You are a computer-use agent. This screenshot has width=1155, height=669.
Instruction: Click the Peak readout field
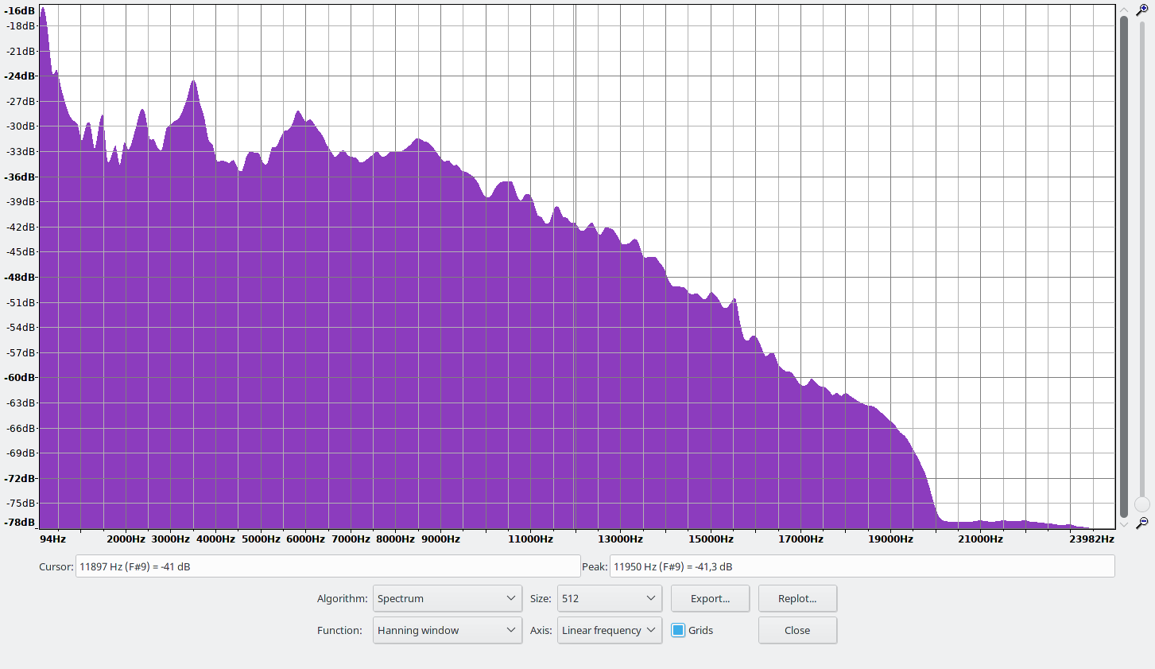pos(862,566)
